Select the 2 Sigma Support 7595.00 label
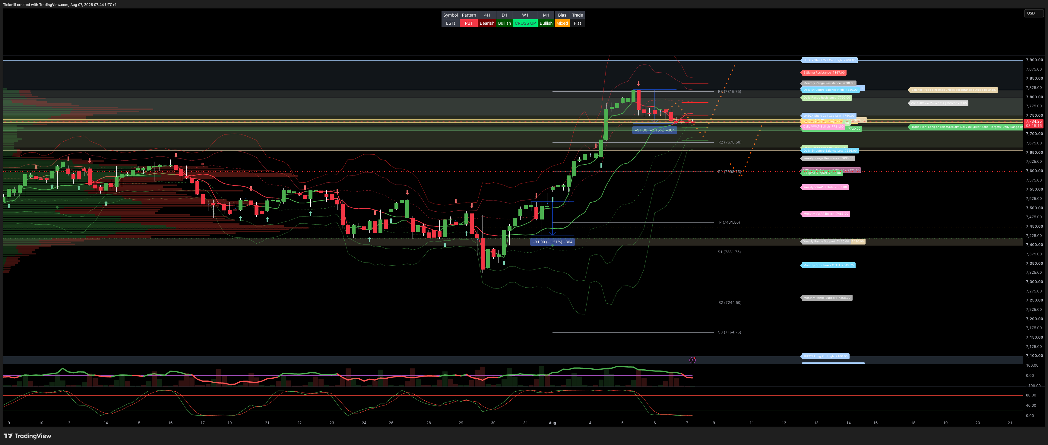The height and width of the screenshot is (445, 1048). tap(822, 173)
